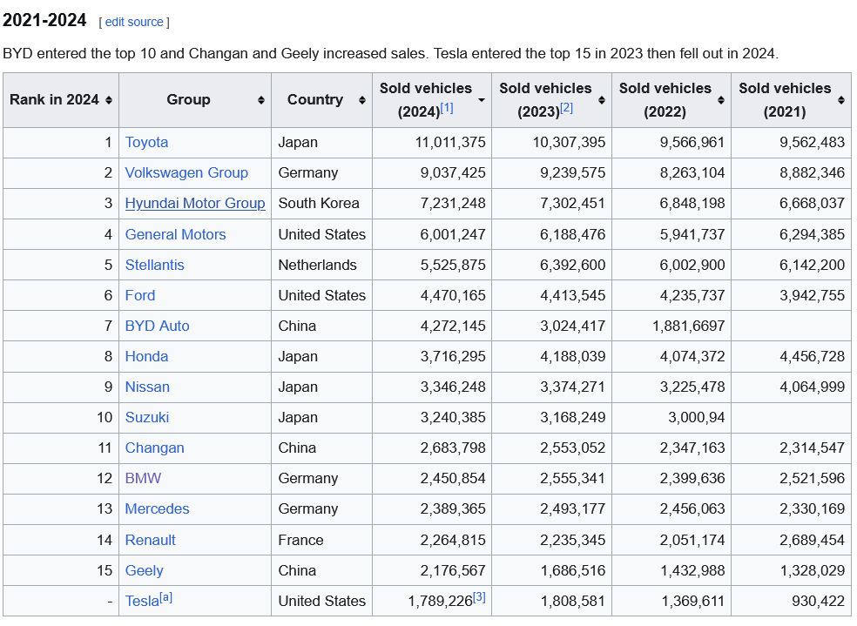Open the Suzuki link
The height and width of the screenshot is (626, 857).
(147, 418)
